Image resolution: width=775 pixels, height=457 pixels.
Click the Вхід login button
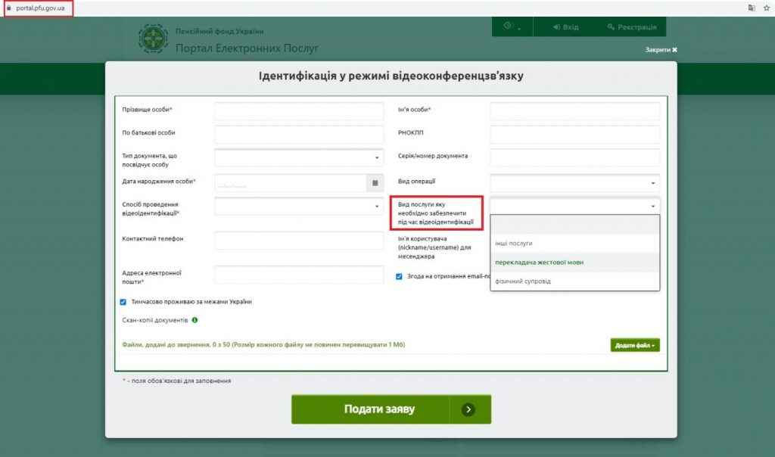[565, 26]
